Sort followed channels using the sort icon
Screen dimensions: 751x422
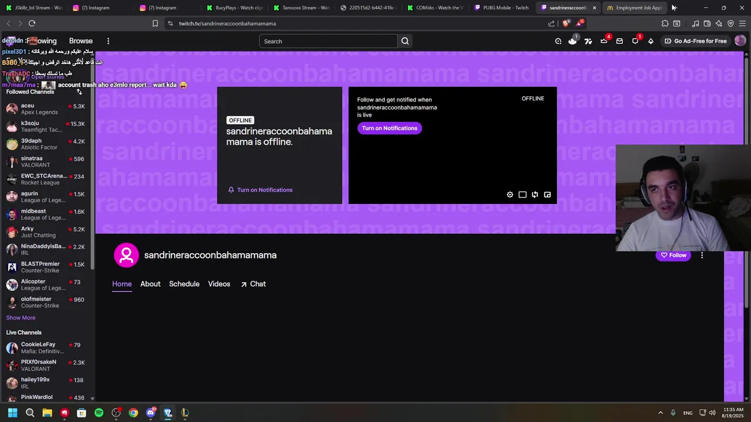click(x=79, y=92)
